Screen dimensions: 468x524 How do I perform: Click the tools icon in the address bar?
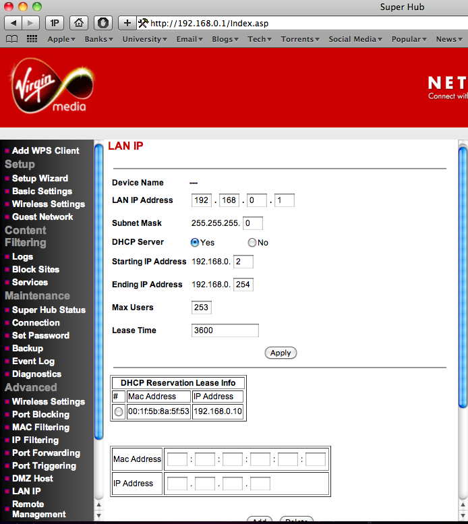[x=144, y=23]
